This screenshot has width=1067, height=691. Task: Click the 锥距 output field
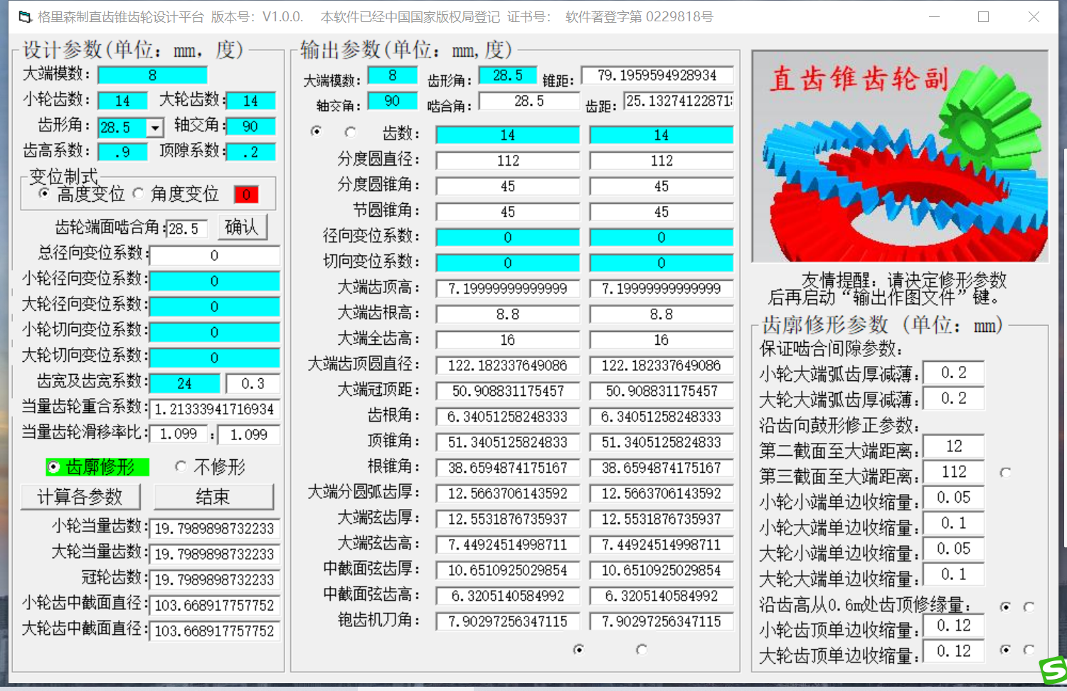[657, 75]
